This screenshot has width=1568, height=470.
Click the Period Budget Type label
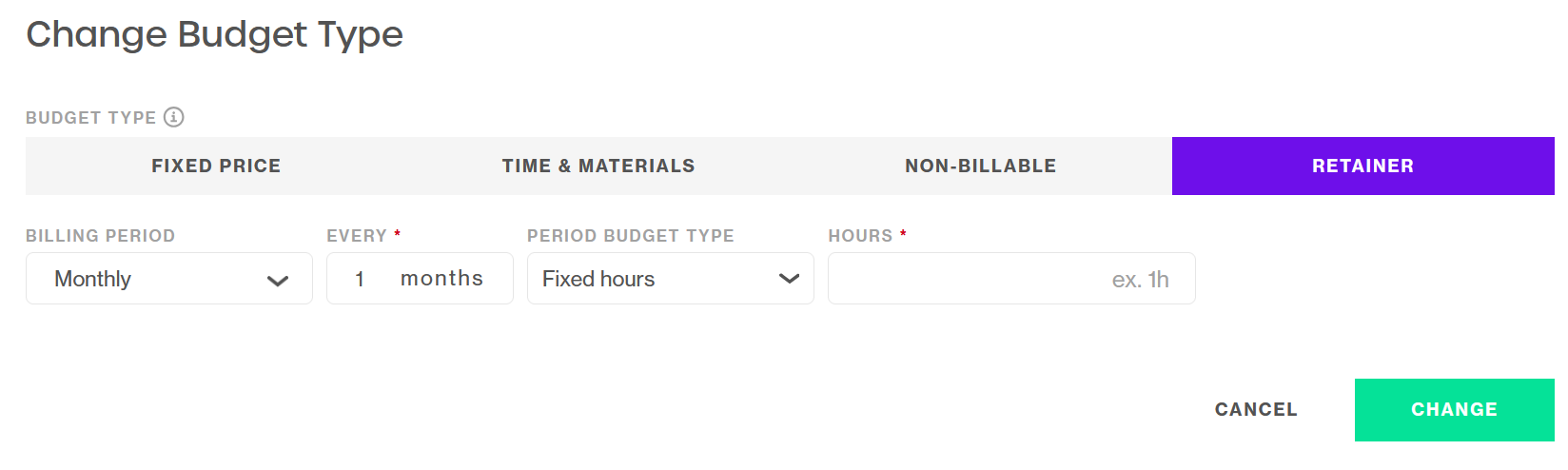(631, 236)
